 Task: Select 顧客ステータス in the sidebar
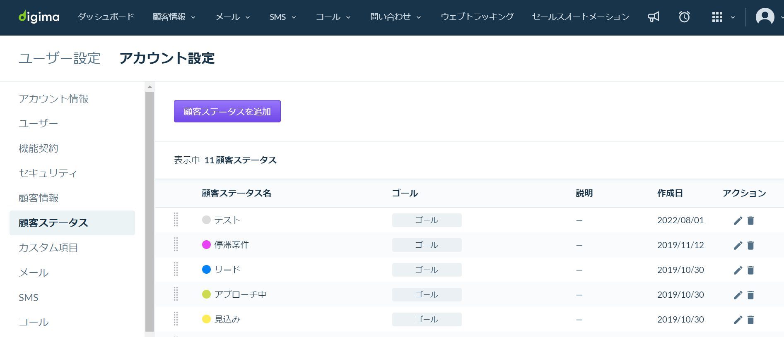point(72,223)
